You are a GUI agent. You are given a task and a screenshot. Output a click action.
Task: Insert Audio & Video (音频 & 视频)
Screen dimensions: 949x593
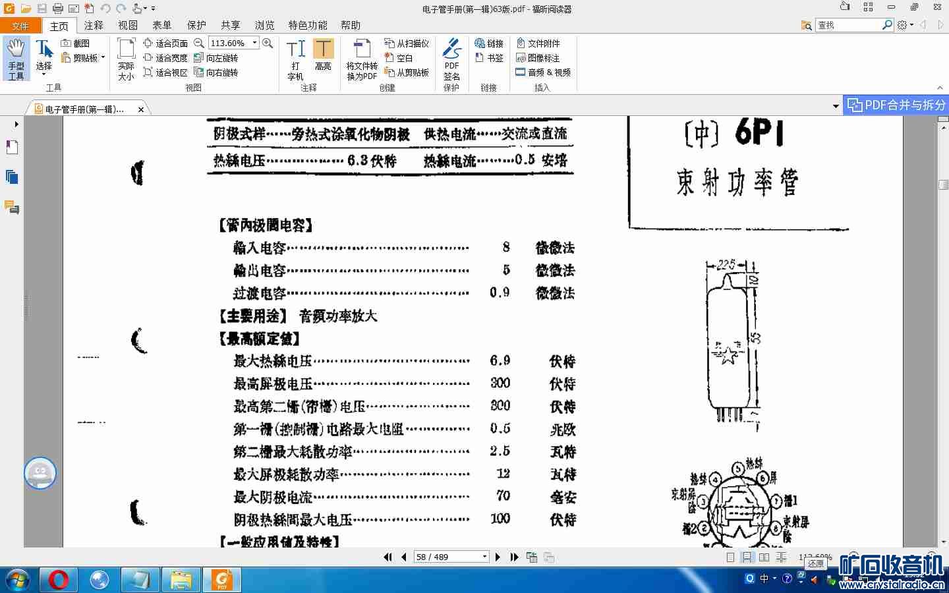543,72
